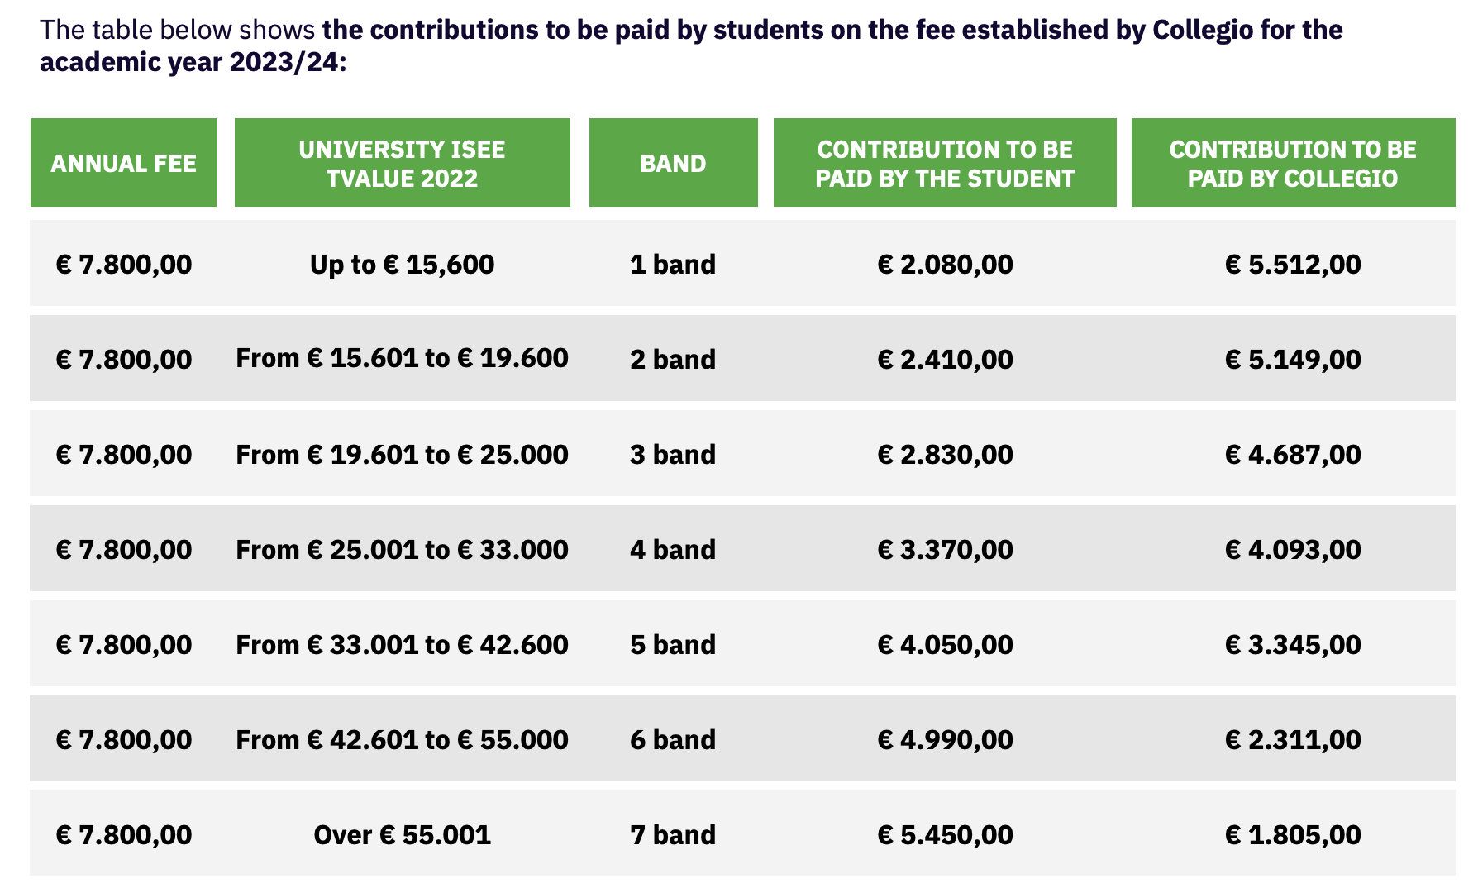The width and height of the screenshot is (1478, 893).
Task: Select student contribution € 2.080,00
Action: click(945, 264)
